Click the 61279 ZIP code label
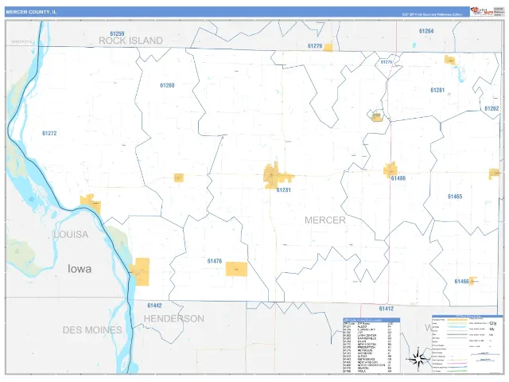This screenshot has height=382, width=509. point(315,46)
